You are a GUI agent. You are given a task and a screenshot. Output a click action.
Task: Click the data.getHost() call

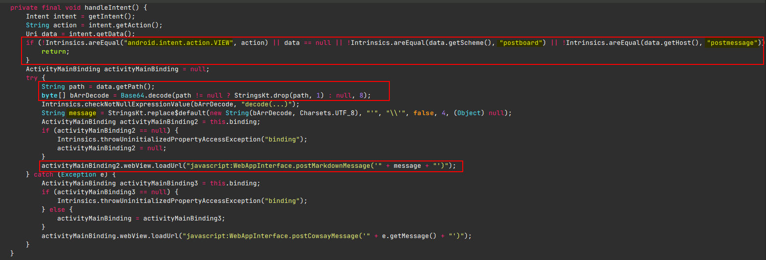coord(672,42)
